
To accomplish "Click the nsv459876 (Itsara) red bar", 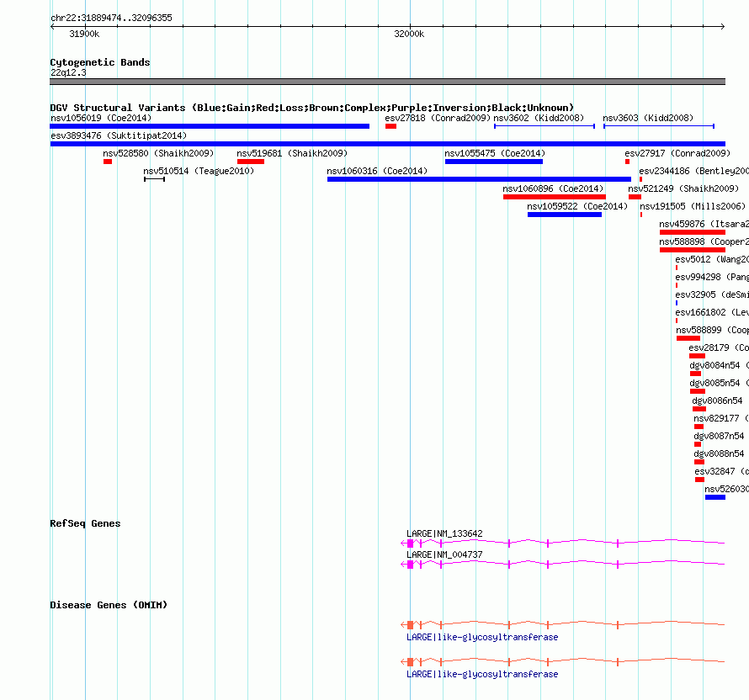I will [693, 232].
